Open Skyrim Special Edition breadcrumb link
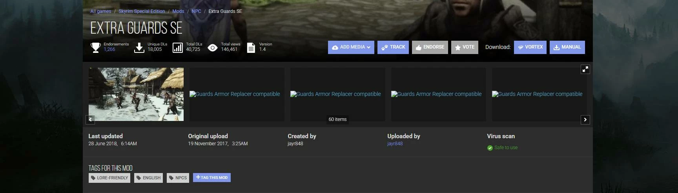This screenshot has height=193, width=678. coord(142,11)
